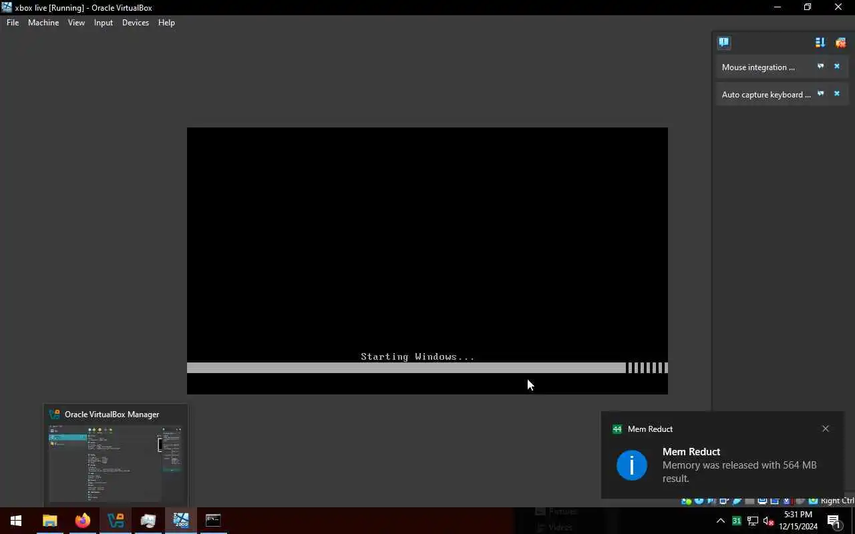This screenshot has height=534, width=855.
Task: Click the blue info icon in Mem Reduct toast
Action: [x=632, y=465]
